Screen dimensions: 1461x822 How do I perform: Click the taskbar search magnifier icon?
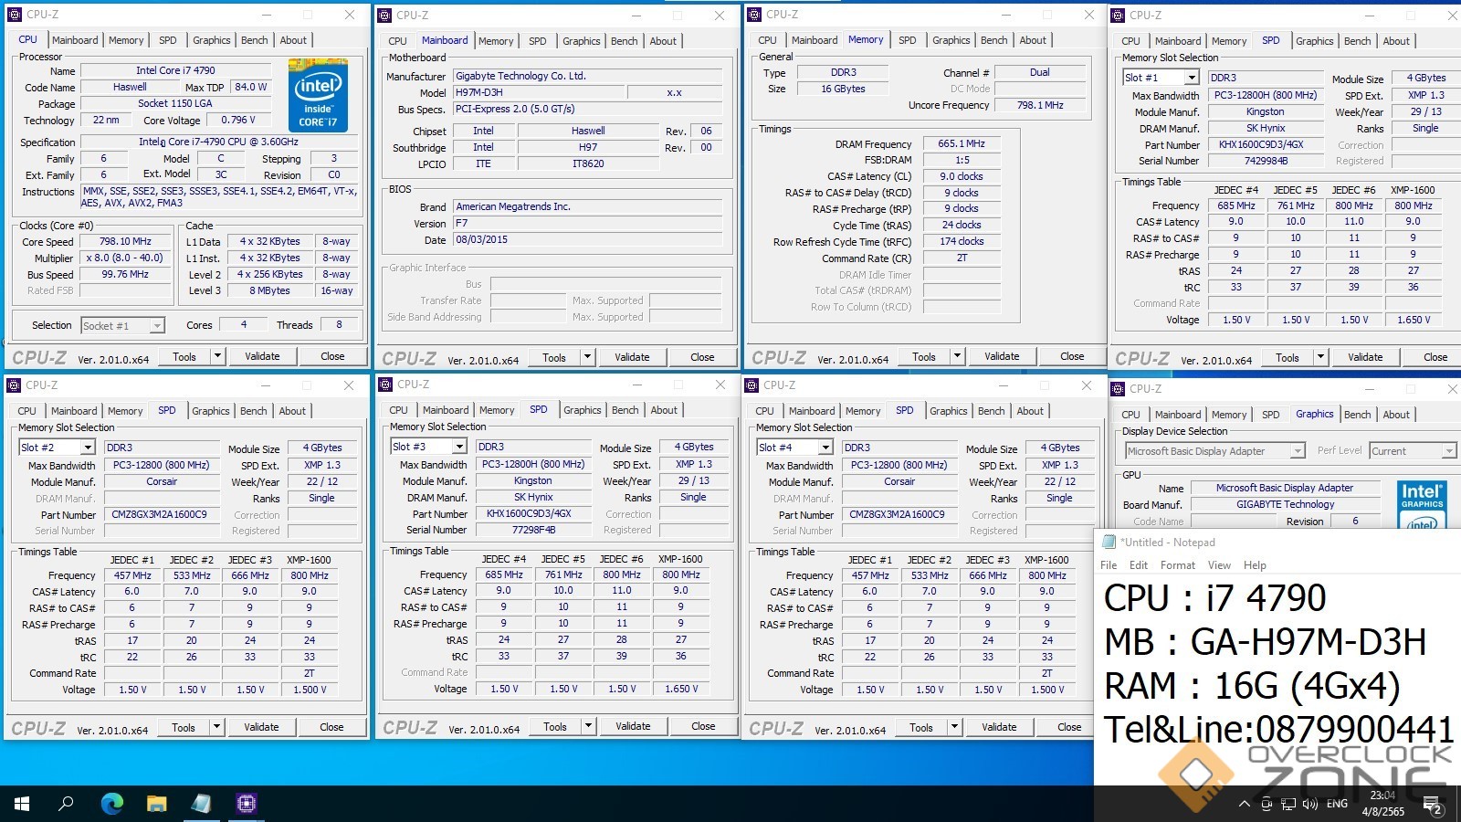67,804
